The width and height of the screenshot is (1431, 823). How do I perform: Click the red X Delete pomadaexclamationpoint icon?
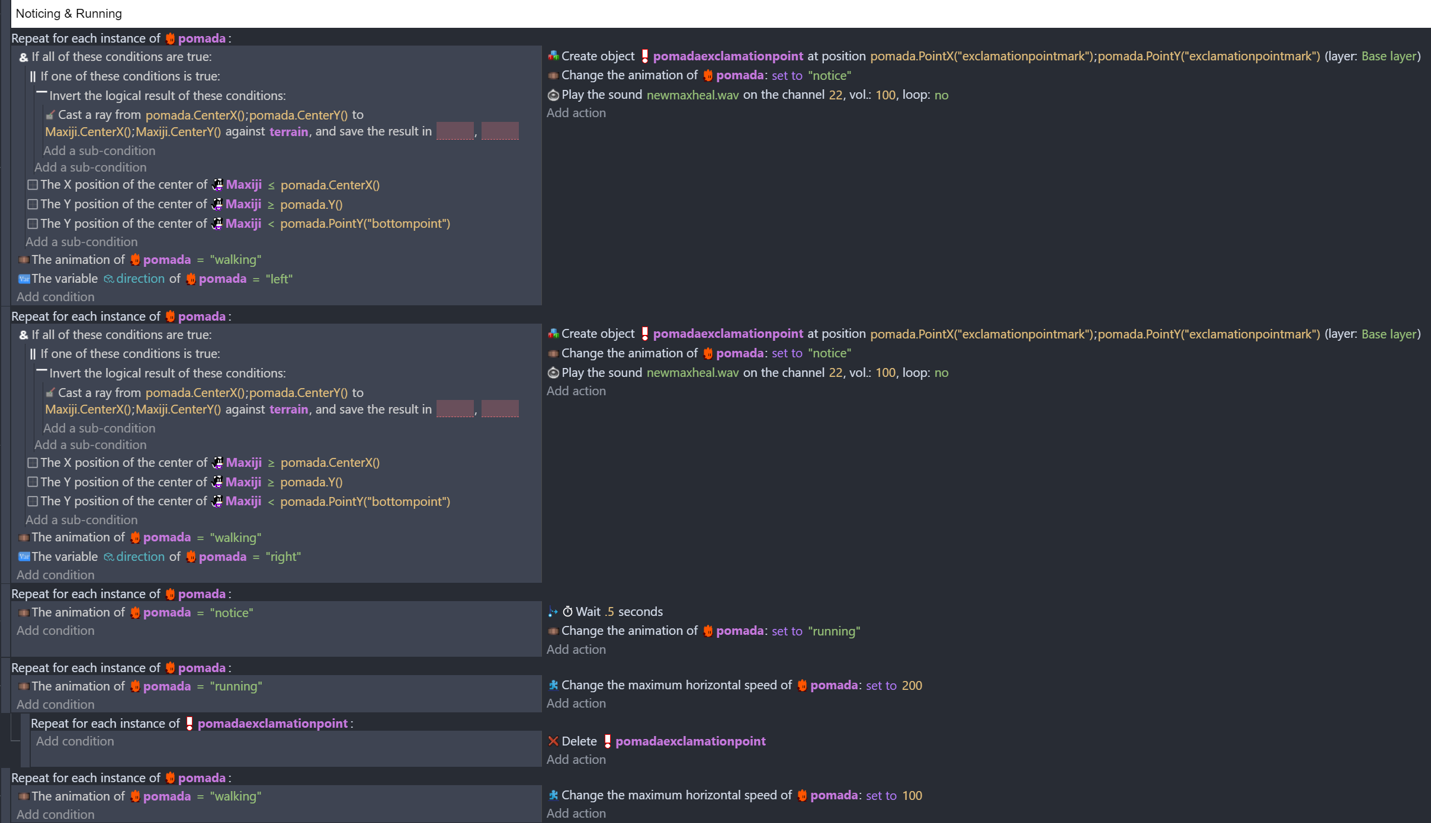coord(553,741)
